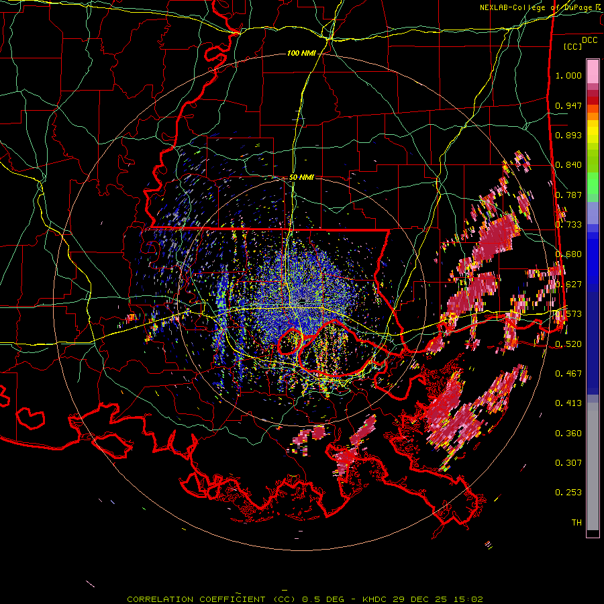Click the 29 DEC 25 date text
Image resolution: width=604 pixels, height=604 pixels.
point(420,599)
